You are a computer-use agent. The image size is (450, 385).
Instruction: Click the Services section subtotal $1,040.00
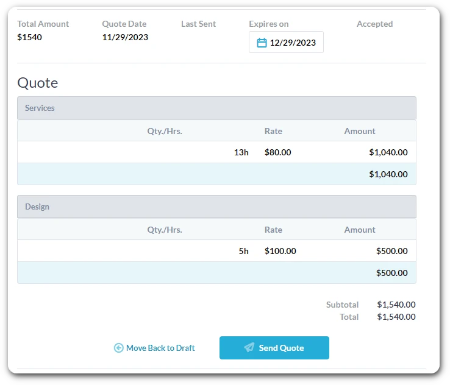tap(388, 174)
